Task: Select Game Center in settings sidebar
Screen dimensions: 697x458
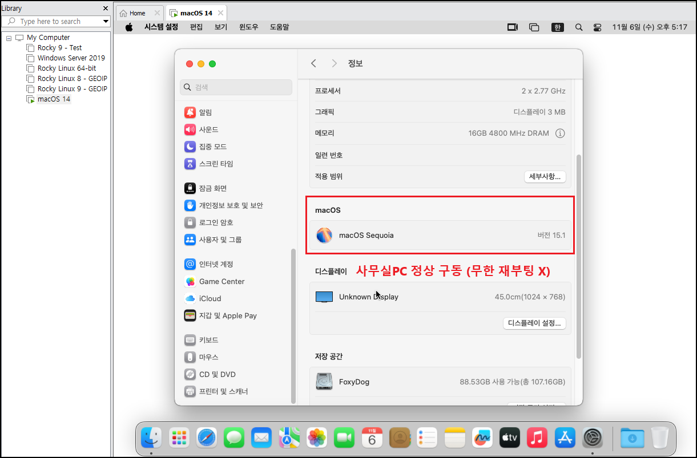Action: coord(214,281)
